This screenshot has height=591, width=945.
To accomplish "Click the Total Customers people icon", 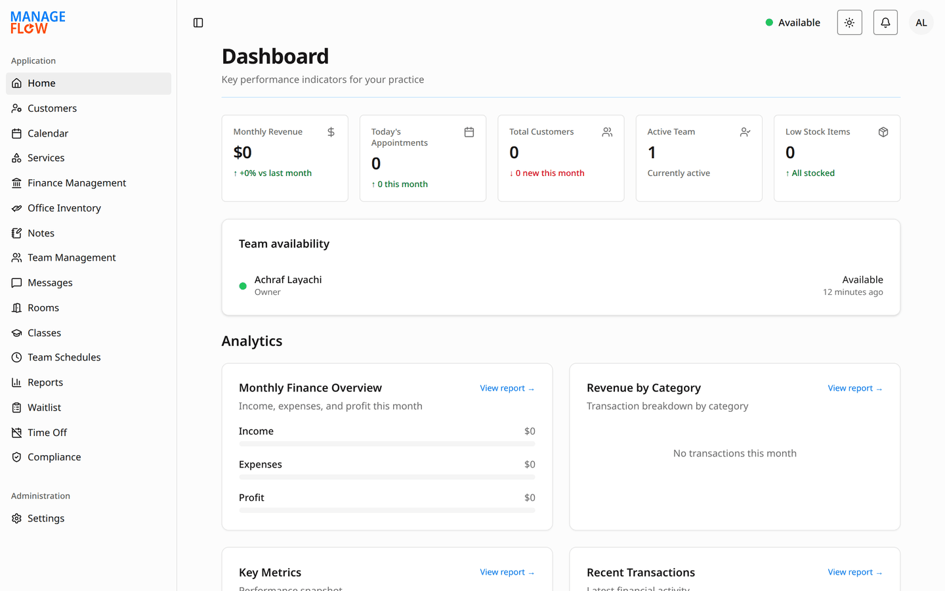I will click(607, 132).
